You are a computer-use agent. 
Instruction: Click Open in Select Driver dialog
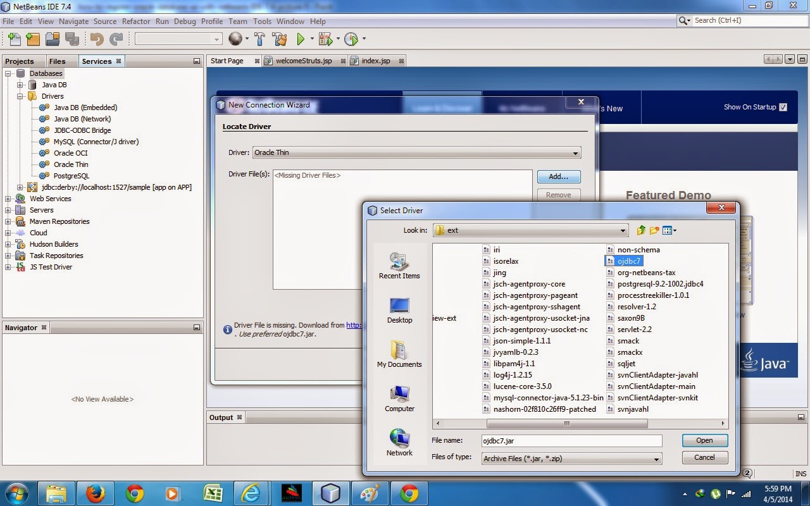704,440
